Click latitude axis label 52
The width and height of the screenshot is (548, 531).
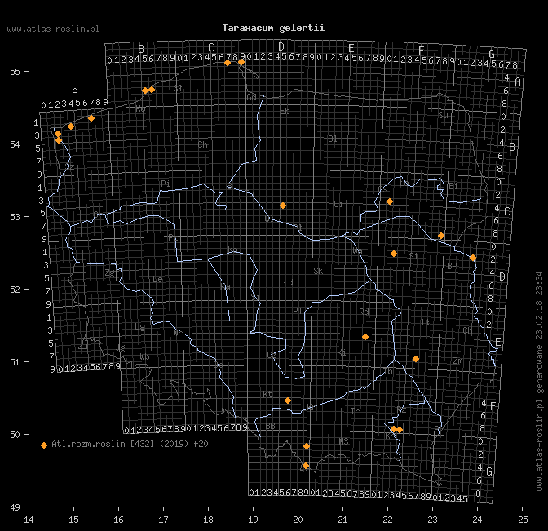15,290
